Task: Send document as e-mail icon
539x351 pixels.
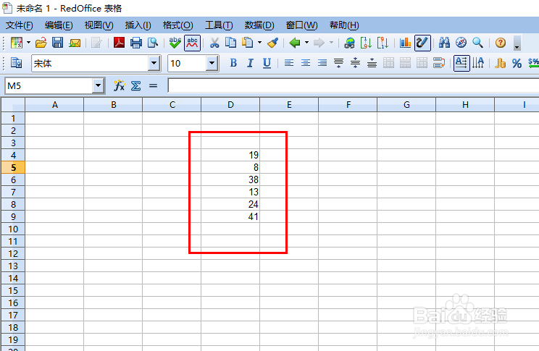Action: coord(75,43)
